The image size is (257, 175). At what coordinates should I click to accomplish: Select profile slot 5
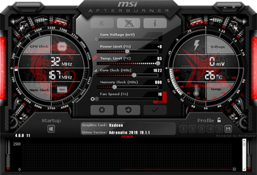(219, 129)
